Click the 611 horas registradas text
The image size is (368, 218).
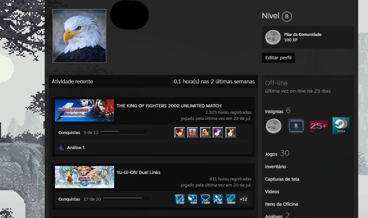230,179
